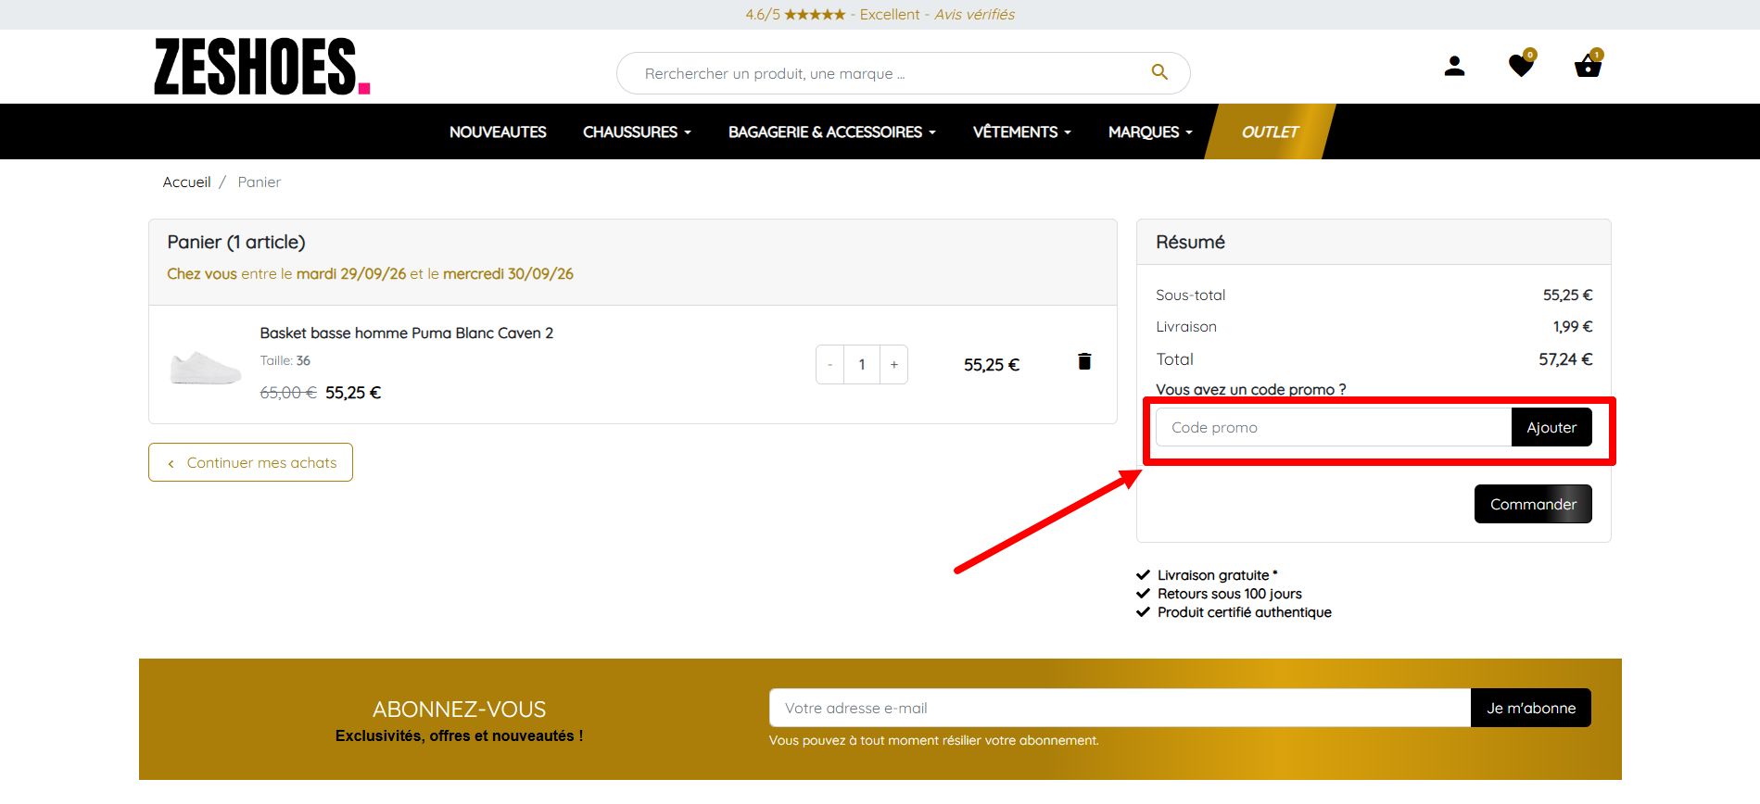1760x804 pixels.
Task: Click the total amount 57,24 €
Action: point(1565,359)
